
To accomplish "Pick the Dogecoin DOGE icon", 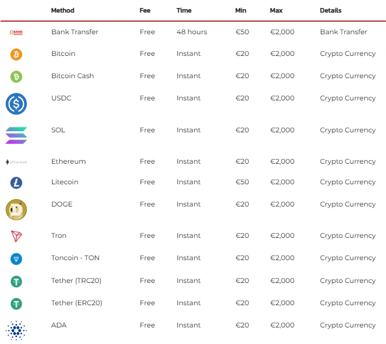I will pos(16,209).
